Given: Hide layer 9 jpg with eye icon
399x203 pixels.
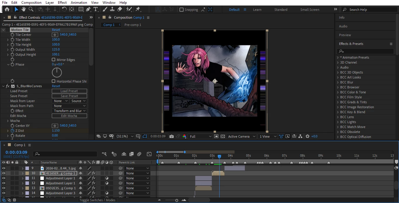Looking at the screenshot, I should pos(4,168).
